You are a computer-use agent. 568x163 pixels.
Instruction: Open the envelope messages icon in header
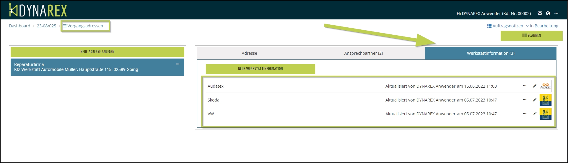click(540, 13)
